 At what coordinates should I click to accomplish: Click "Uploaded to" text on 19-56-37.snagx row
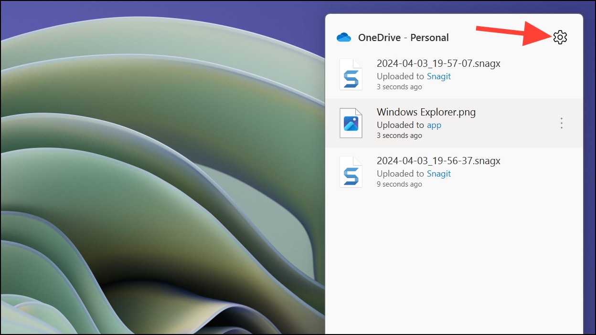(400, 174)
